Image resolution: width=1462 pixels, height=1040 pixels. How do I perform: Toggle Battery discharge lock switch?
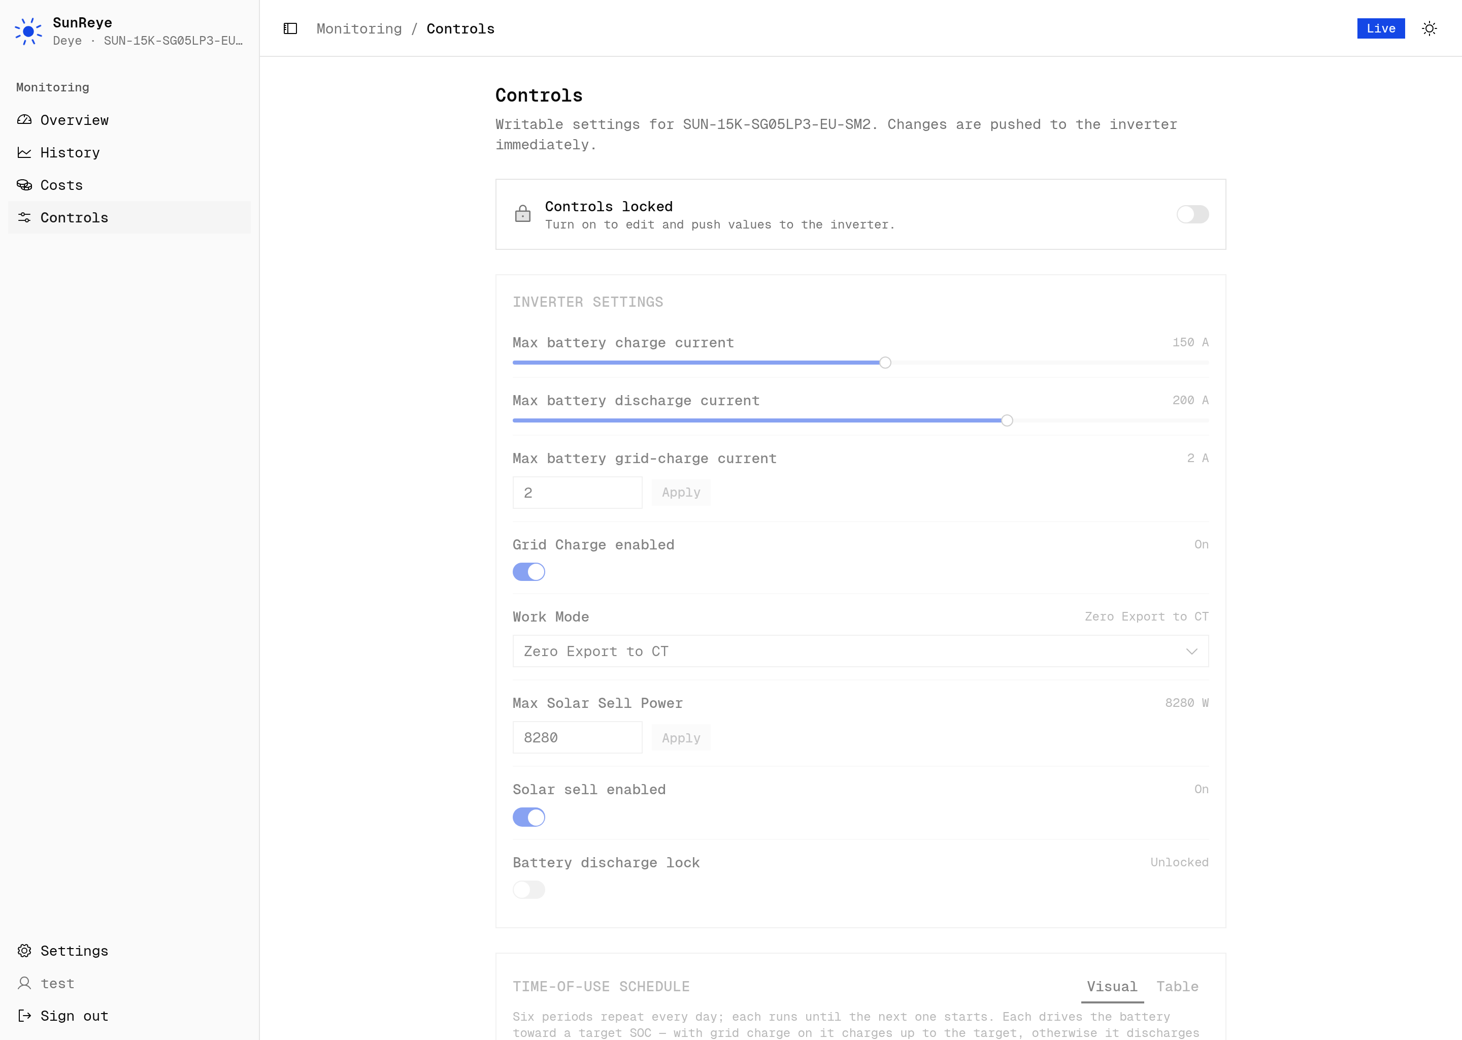[529, 890]
